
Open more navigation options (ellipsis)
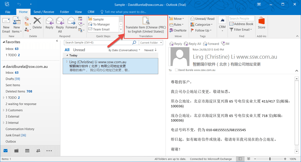(x=49, y=151)
